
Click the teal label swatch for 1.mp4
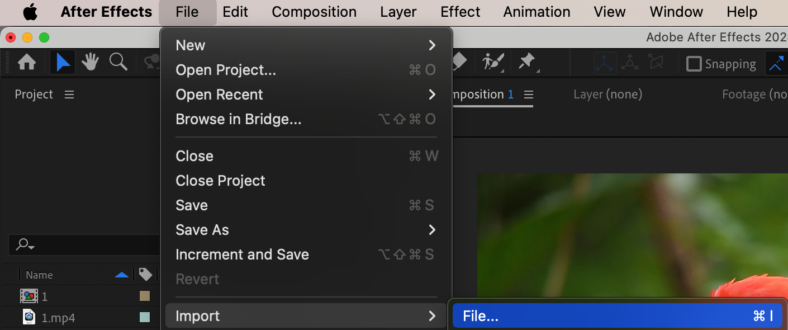pos(145,318)
